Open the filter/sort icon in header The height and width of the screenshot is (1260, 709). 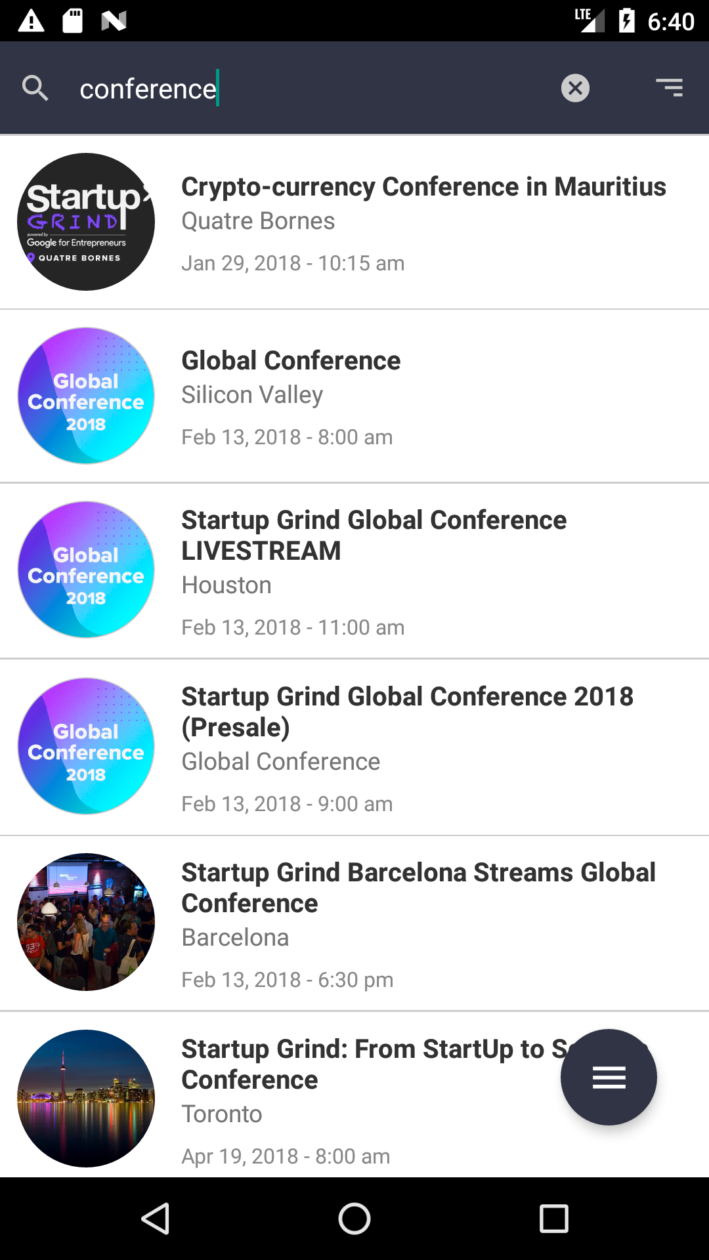670,88
